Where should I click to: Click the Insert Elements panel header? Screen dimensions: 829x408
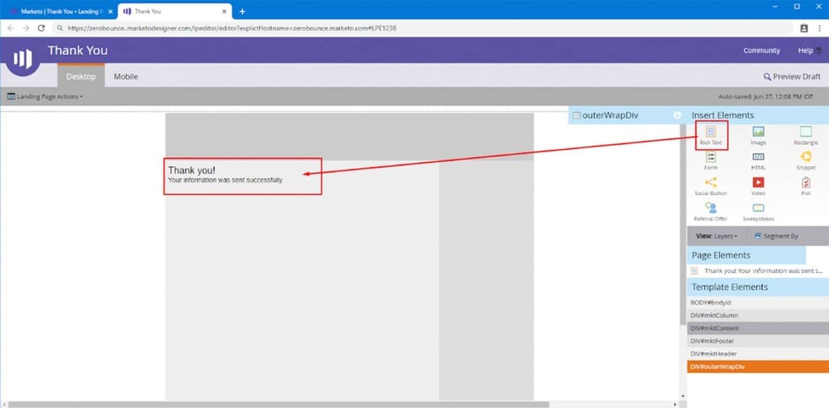point(758,115)
